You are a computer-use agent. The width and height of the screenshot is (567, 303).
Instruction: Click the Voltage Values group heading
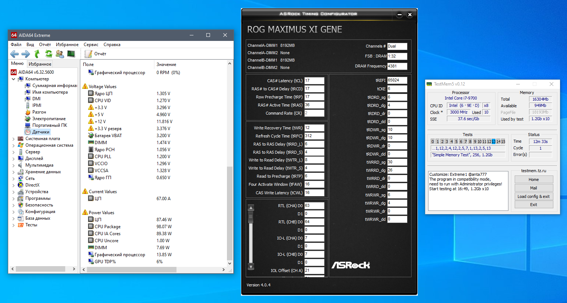(x=102, y=87)
